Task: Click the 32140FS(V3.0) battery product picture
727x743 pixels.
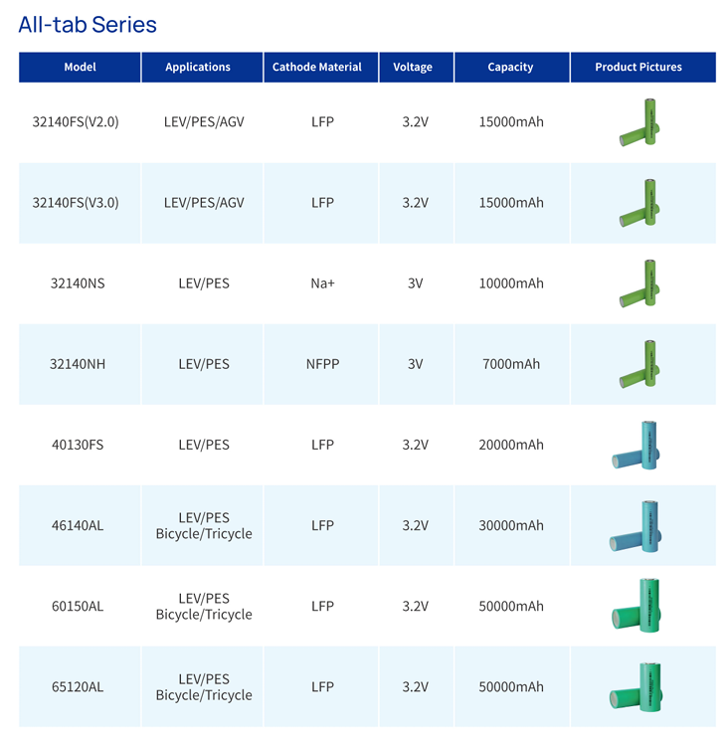Action: pos(639,203)
